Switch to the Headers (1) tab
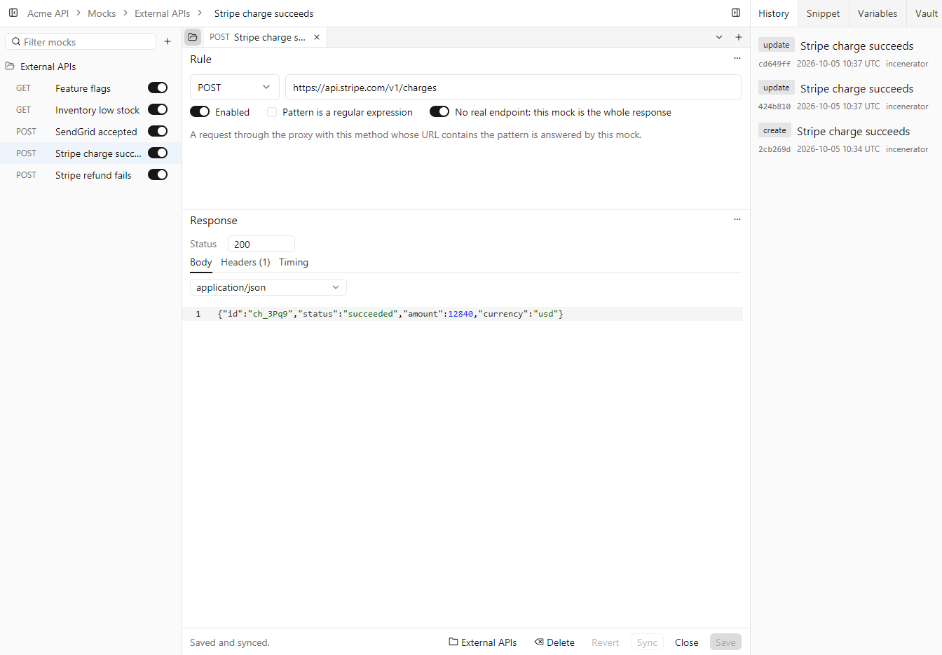The height and width of the screenshot is (655, 942). pyautogui.click(x=245, y=262)
